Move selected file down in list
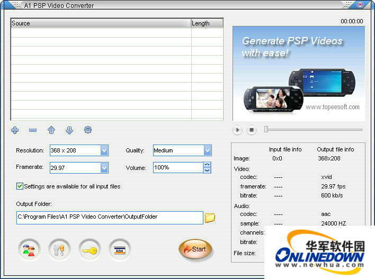Screen dimensions: 375x279 [69, 130]
